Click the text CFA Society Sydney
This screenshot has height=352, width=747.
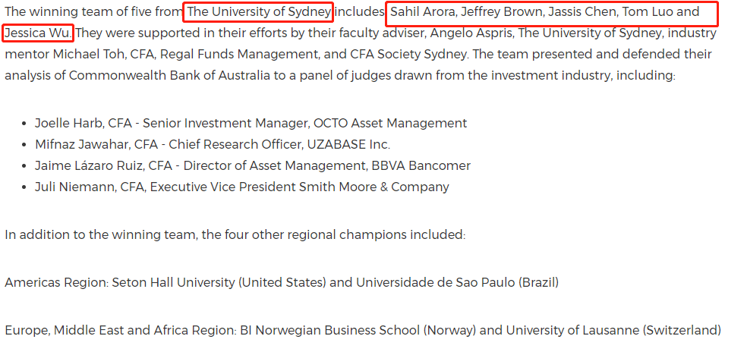(x=408, y=54)
